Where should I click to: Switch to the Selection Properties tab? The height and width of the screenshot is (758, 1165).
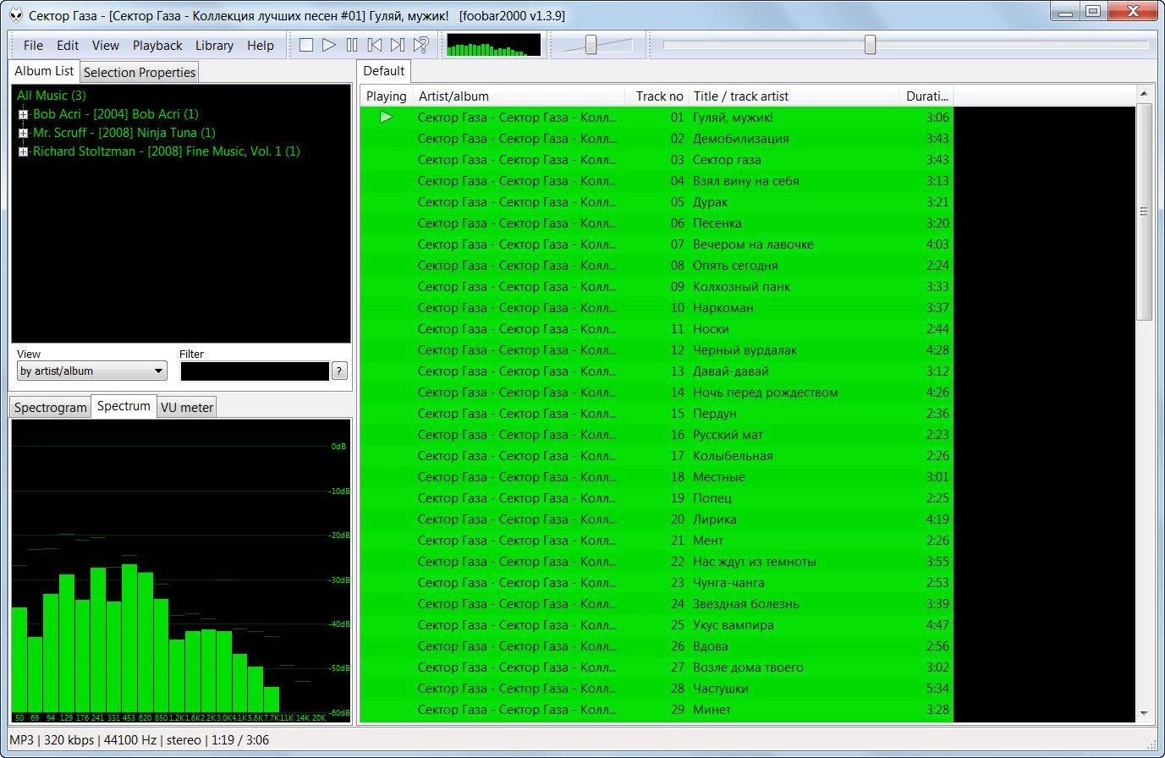click(x=140, y=73)
